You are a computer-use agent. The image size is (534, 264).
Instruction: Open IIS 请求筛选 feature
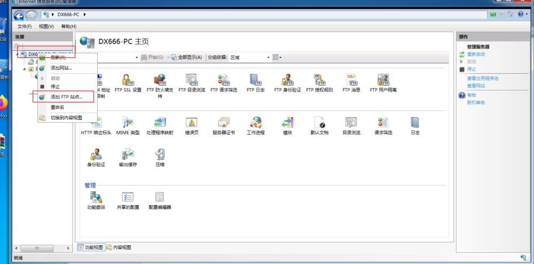pyautogui.click(x=383, y=126)
